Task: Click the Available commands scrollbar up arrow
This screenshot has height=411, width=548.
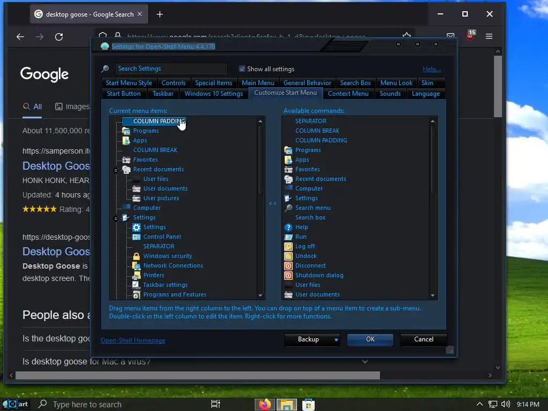Action: coord(432,121)
